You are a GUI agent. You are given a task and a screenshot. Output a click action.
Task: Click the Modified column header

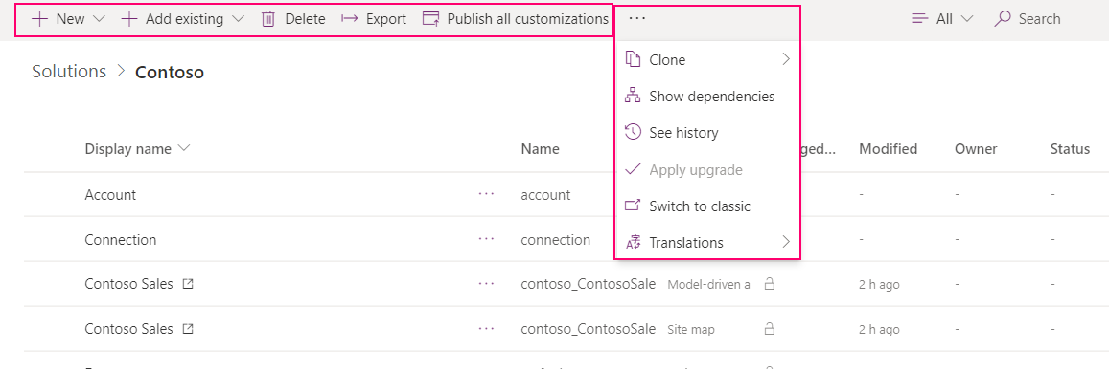(x=889, y=149)
